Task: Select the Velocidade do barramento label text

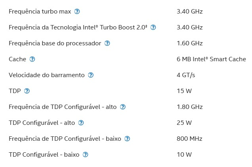Action: click(x=46, y=75)
